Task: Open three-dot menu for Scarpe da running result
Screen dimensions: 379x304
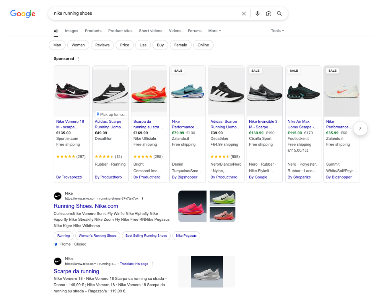Action: (x=153, y=264)
